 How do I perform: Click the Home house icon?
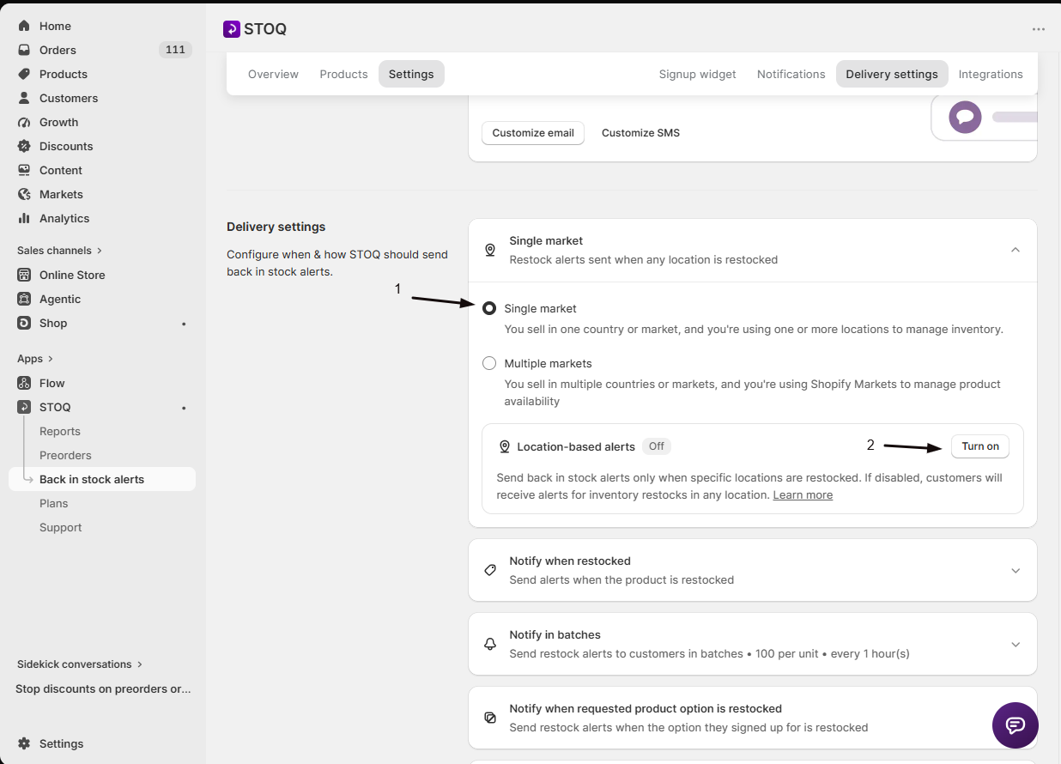coord(24,26)
